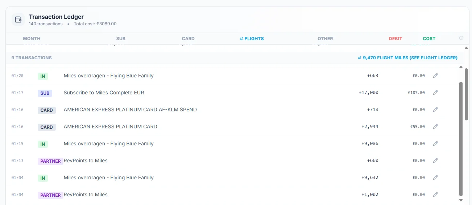Click the '+718' miles value
This screenshot has height=205, width=472.
click(x=373, y=110)
